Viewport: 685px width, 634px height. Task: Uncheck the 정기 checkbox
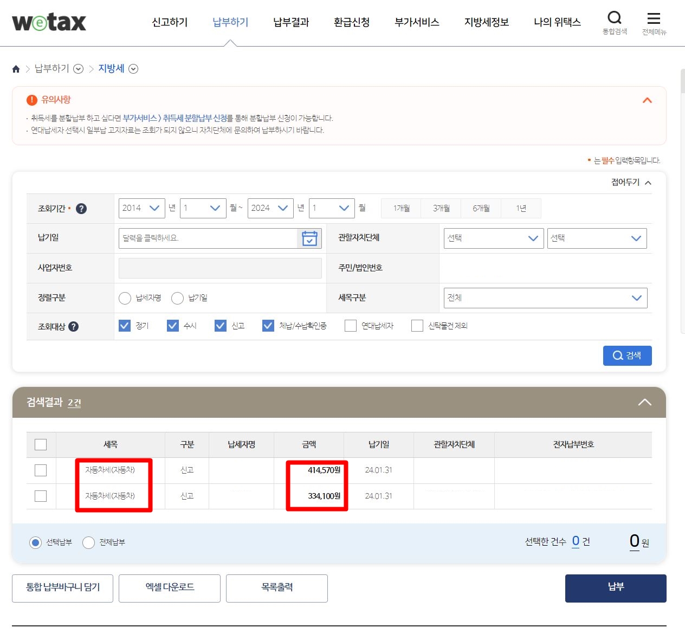click(x=125, y=326)
